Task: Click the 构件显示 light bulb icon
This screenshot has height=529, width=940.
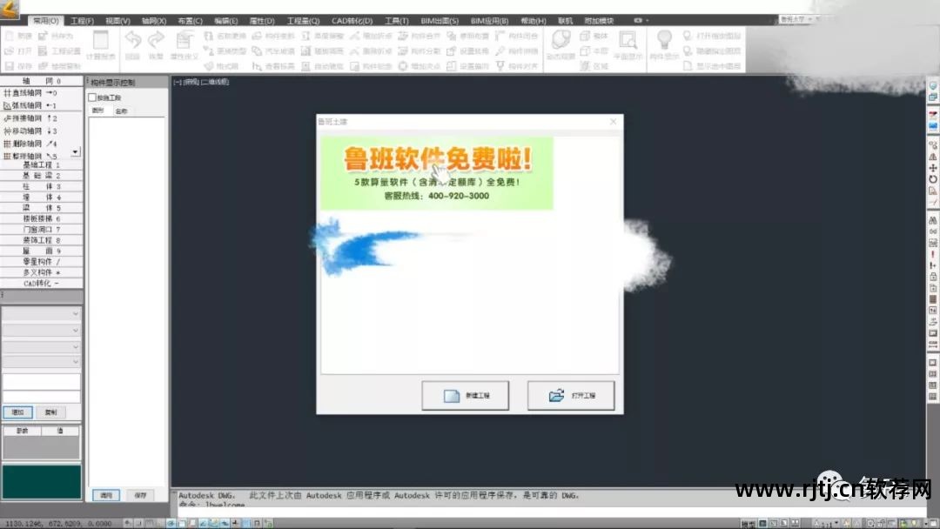Action: click(x=663, y=40)
